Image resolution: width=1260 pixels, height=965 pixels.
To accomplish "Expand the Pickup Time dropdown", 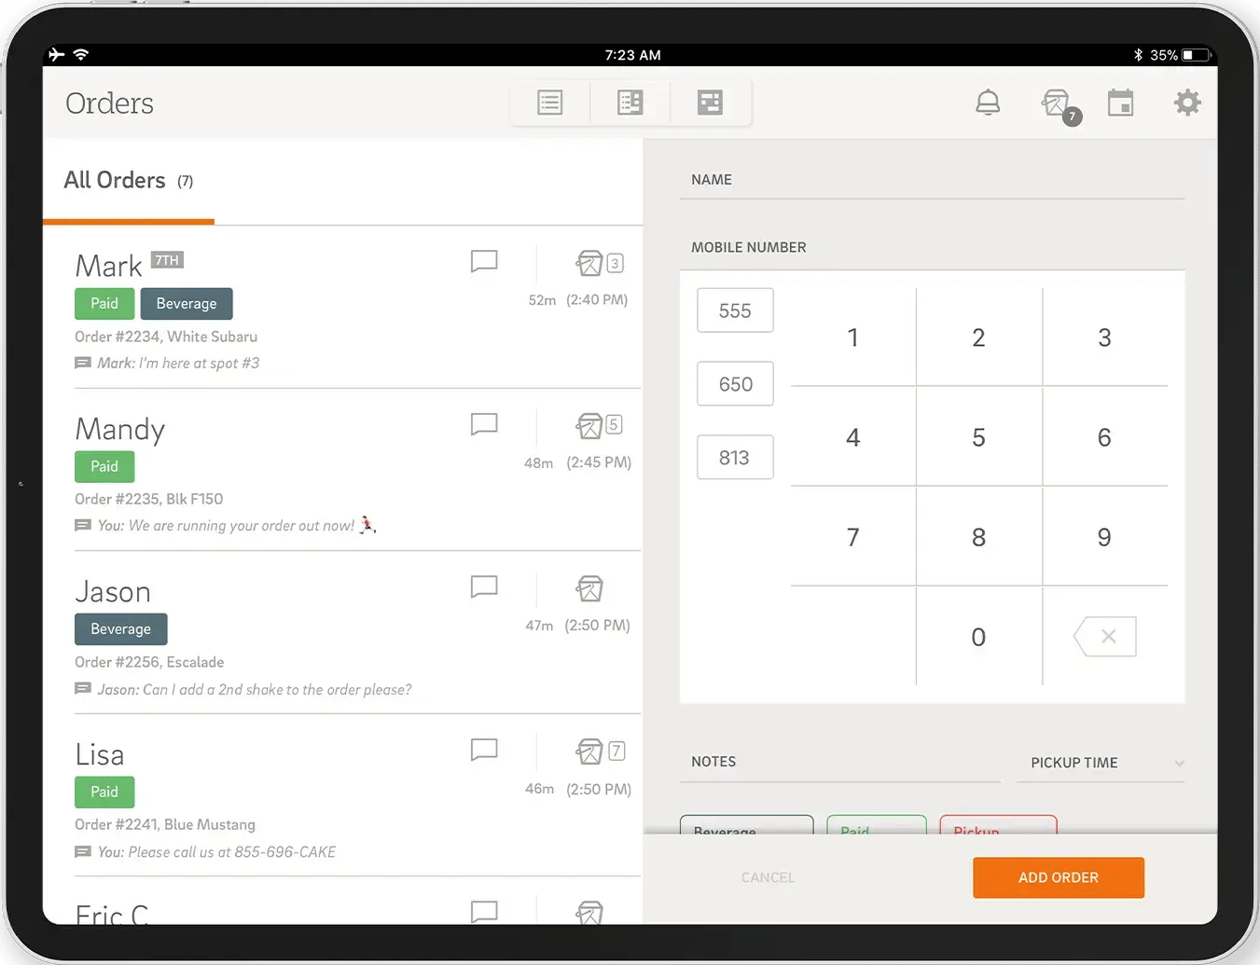I will 1101,763.
